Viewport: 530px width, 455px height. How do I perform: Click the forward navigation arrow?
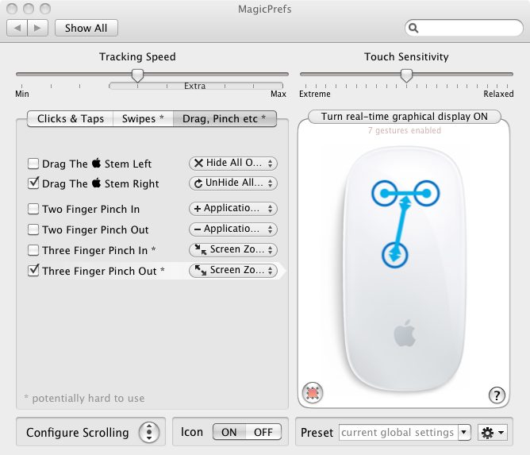pyautogui.click(x=38, y=28)
